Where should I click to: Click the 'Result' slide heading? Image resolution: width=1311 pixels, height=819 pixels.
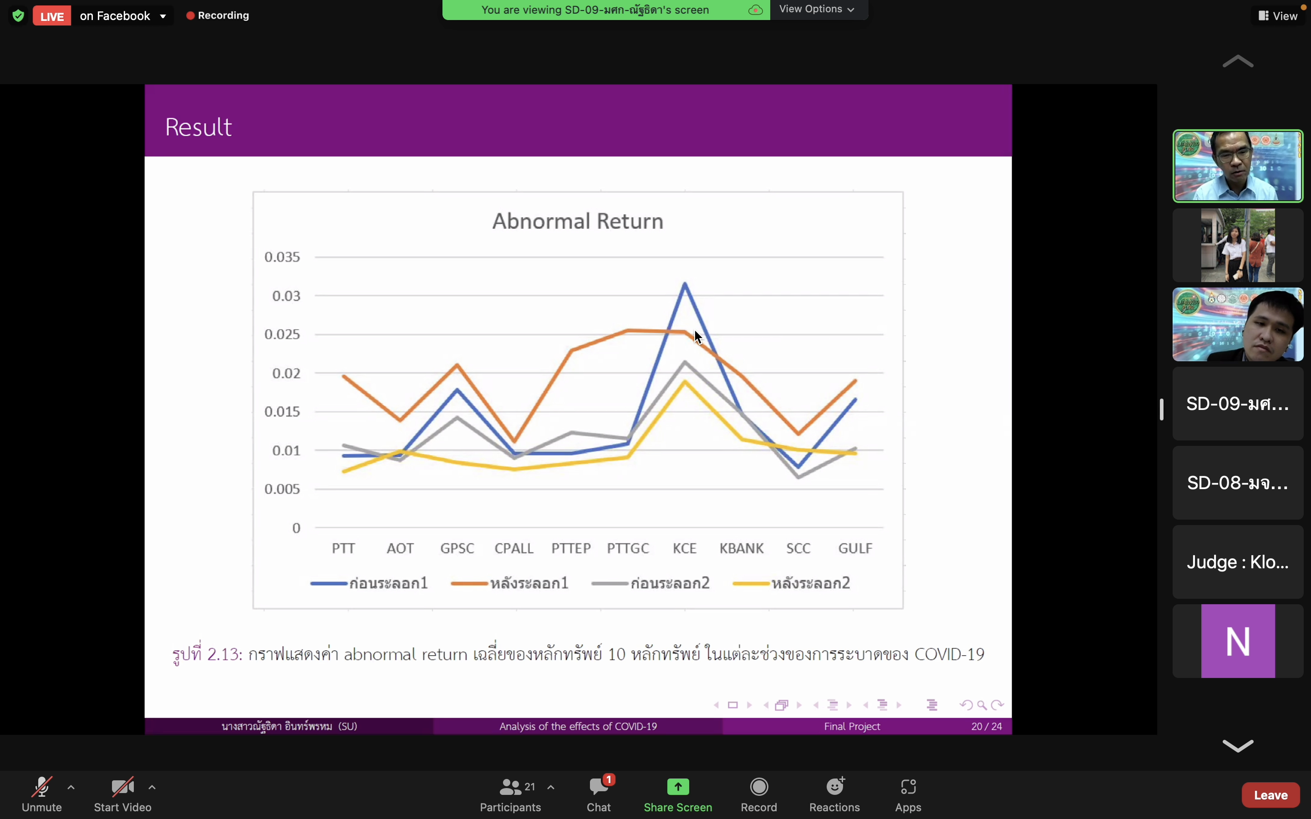(198, 127)
